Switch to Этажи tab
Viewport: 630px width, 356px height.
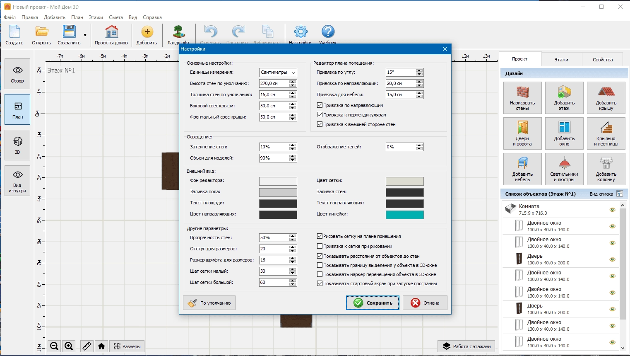click(561, 60)
